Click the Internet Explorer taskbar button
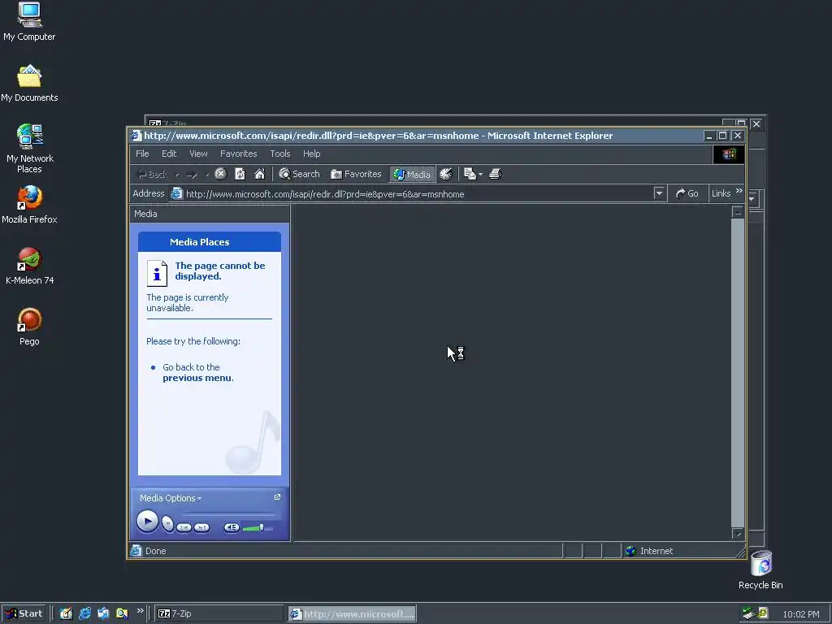832x624 pixels. pyautogui.click(x=352, y=613)
